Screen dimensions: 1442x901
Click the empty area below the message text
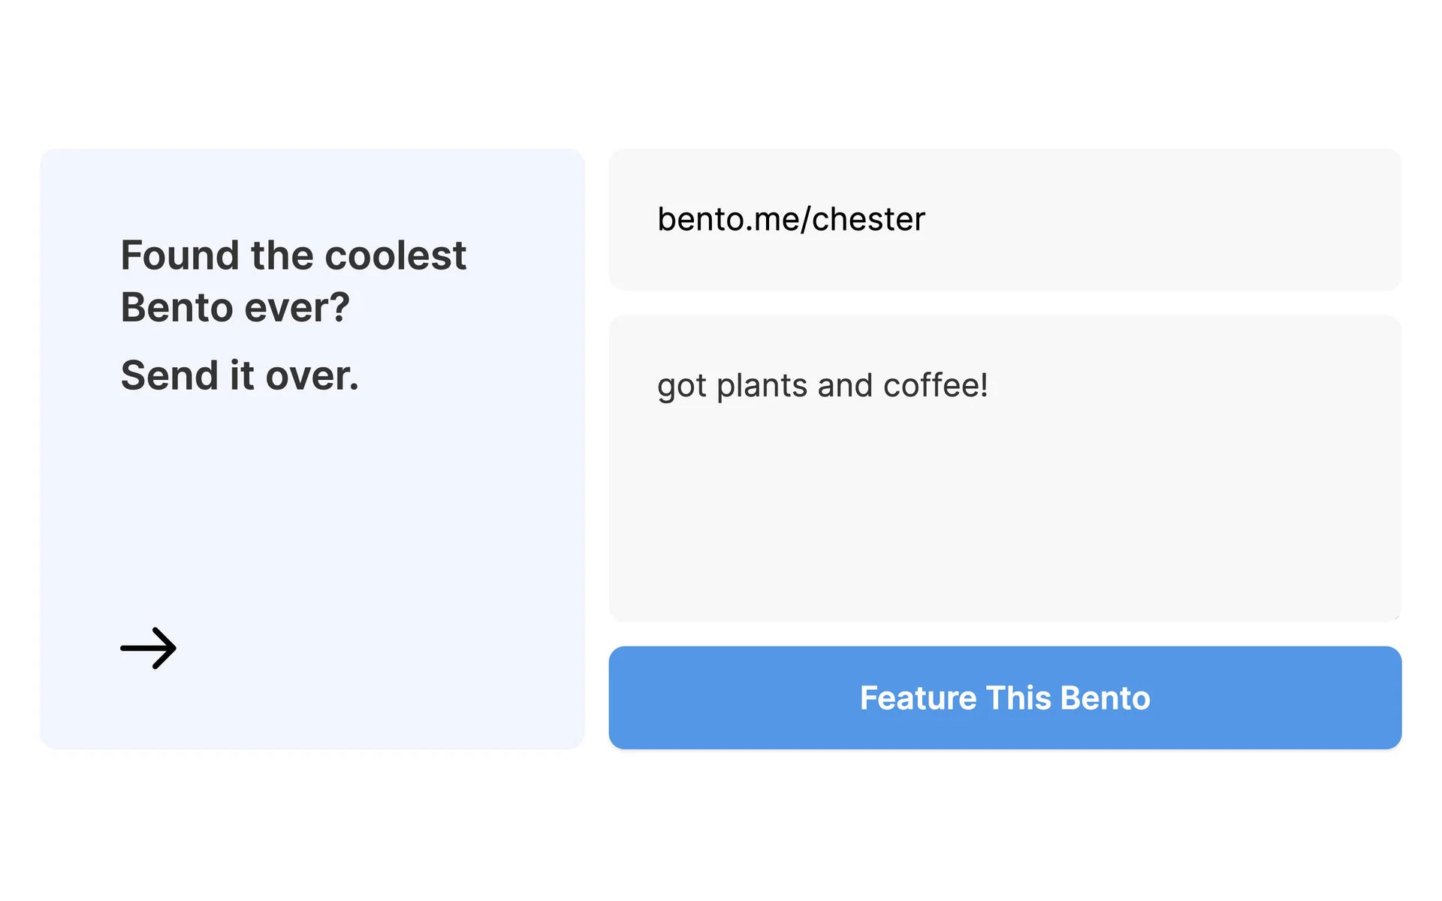1004,526
